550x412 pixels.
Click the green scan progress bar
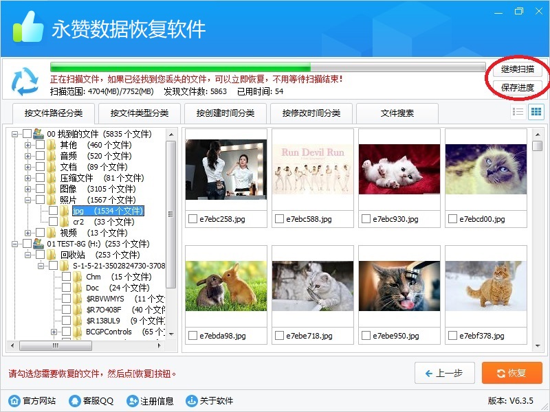[180, 67]
